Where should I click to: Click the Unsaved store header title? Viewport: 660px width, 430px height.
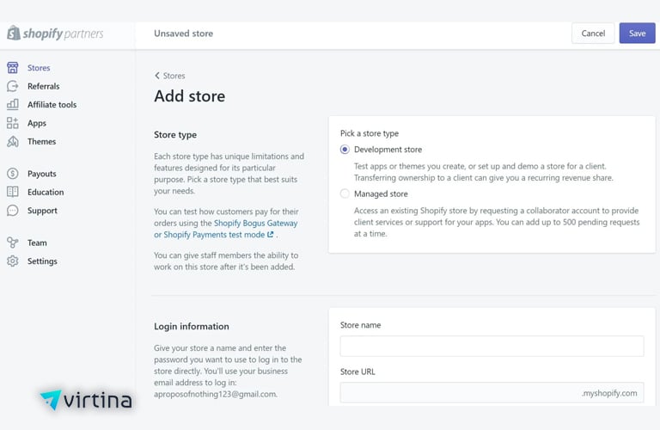tap(183, 34)
